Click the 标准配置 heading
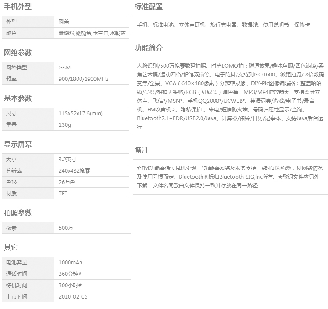 pos(148,7)
